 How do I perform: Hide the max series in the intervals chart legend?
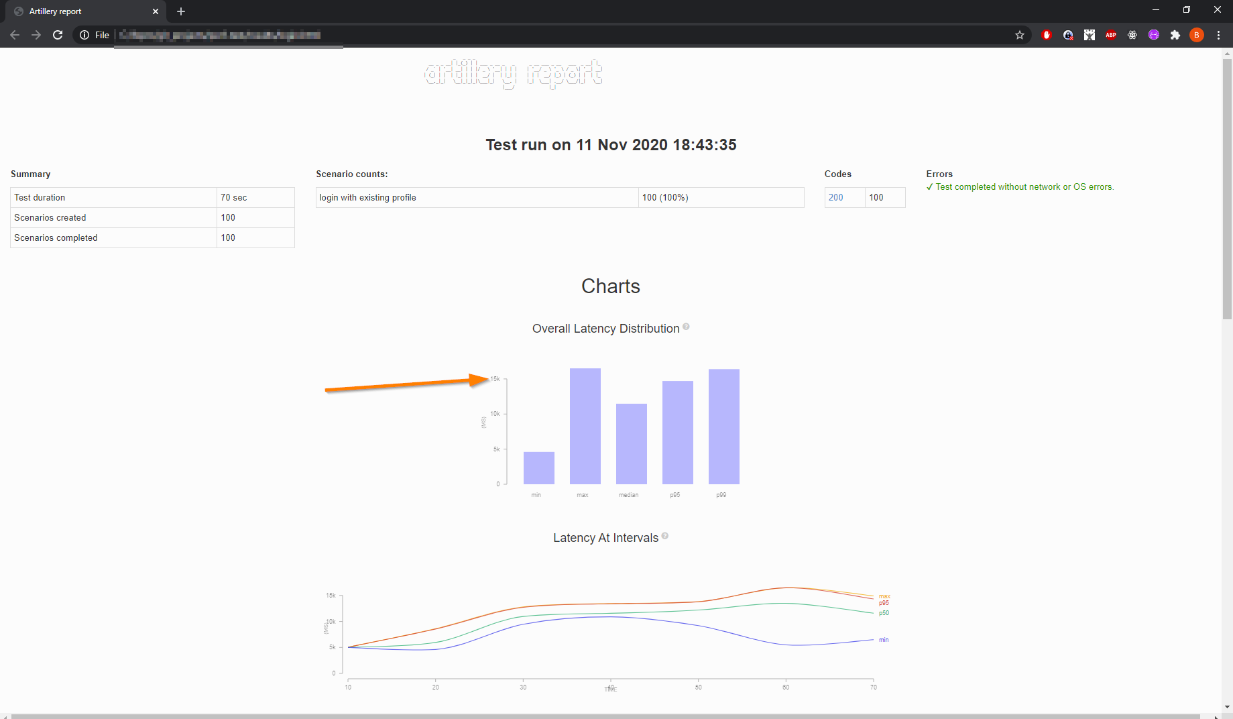884,596
